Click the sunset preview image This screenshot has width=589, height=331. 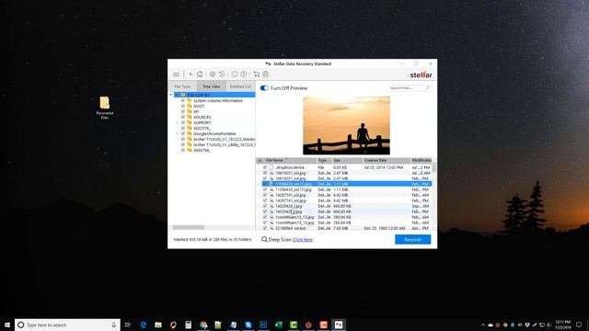(x=346, y=125)
